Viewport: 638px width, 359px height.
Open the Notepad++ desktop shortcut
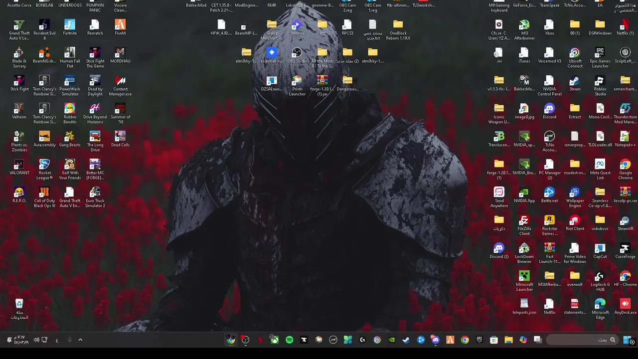coord(625,139)
